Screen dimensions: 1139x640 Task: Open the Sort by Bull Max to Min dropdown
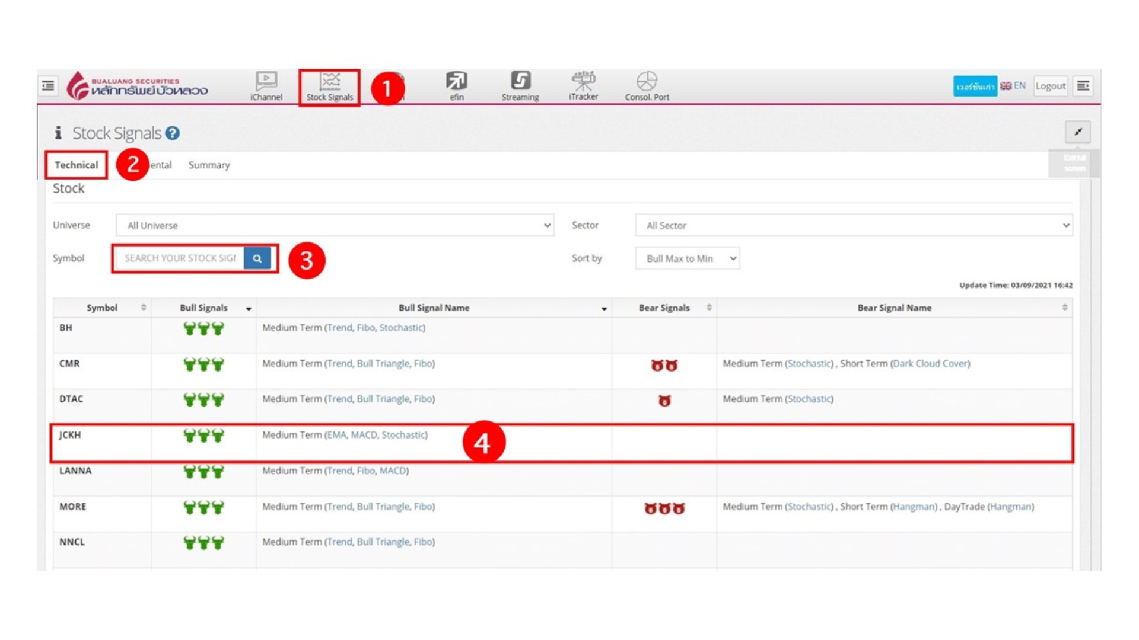click(687, 258)
